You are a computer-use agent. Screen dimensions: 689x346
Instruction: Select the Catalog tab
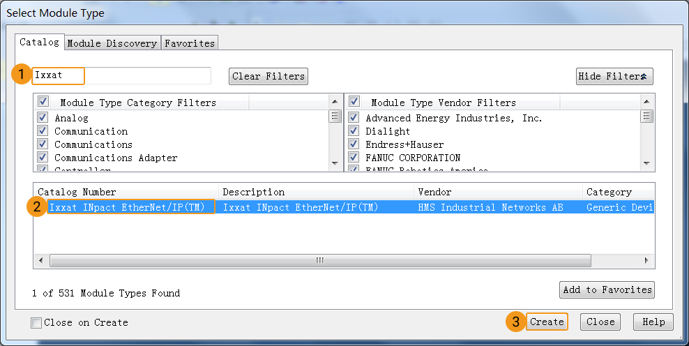tap(40, 42)
